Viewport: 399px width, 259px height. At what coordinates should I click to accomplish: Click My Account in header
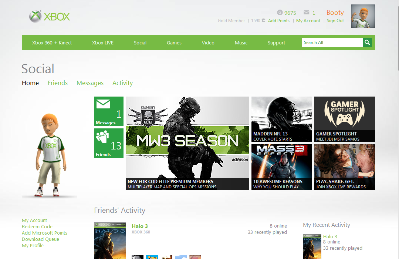[308, 21]
